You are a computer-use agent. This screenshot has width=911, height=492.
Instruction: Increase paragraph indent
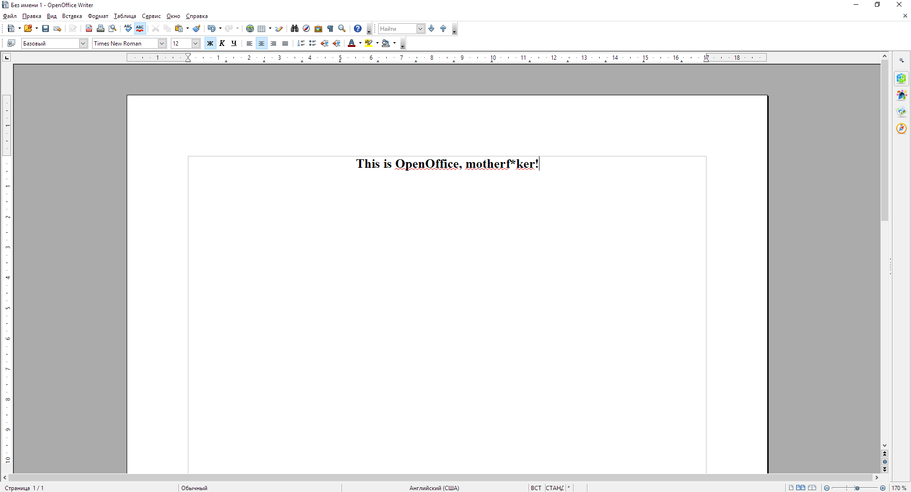336,43
